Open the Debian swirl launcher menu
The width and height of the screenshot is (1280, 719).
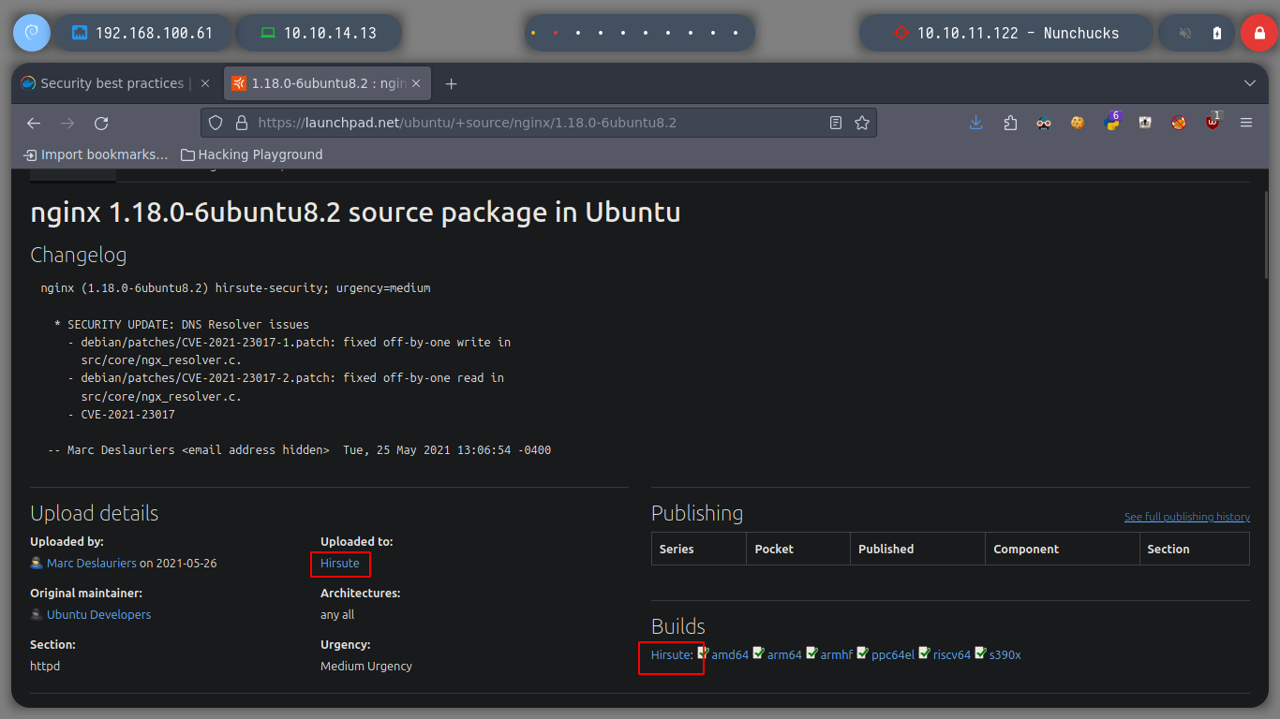pos(31,33)
